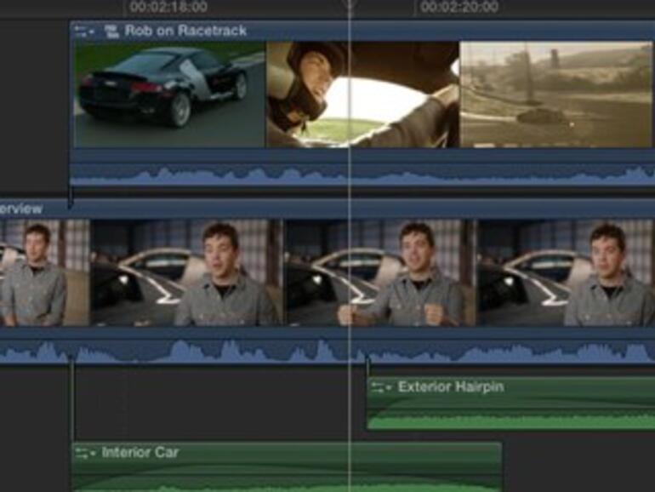Select the Rob on Racetrack clip title
This screenshot has width=655, height=492.
point(185,31)
